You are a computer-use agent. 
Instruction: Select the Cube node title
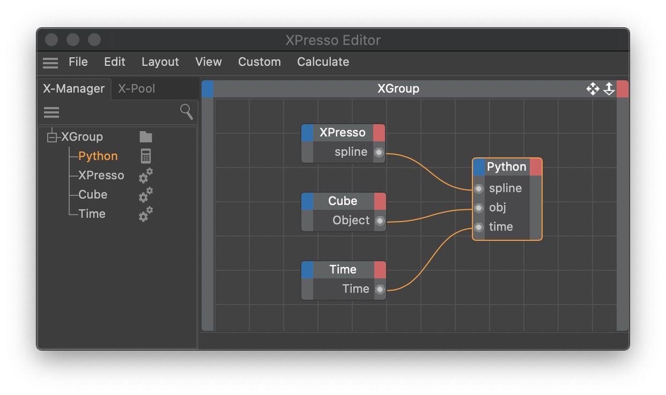point(343,201)
